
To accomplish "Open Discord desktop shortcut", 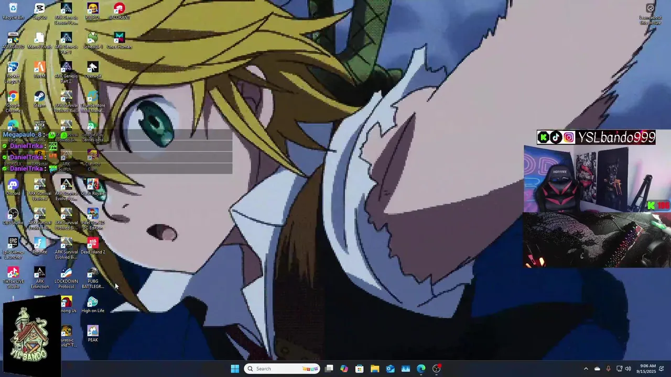I will [13, 187].
